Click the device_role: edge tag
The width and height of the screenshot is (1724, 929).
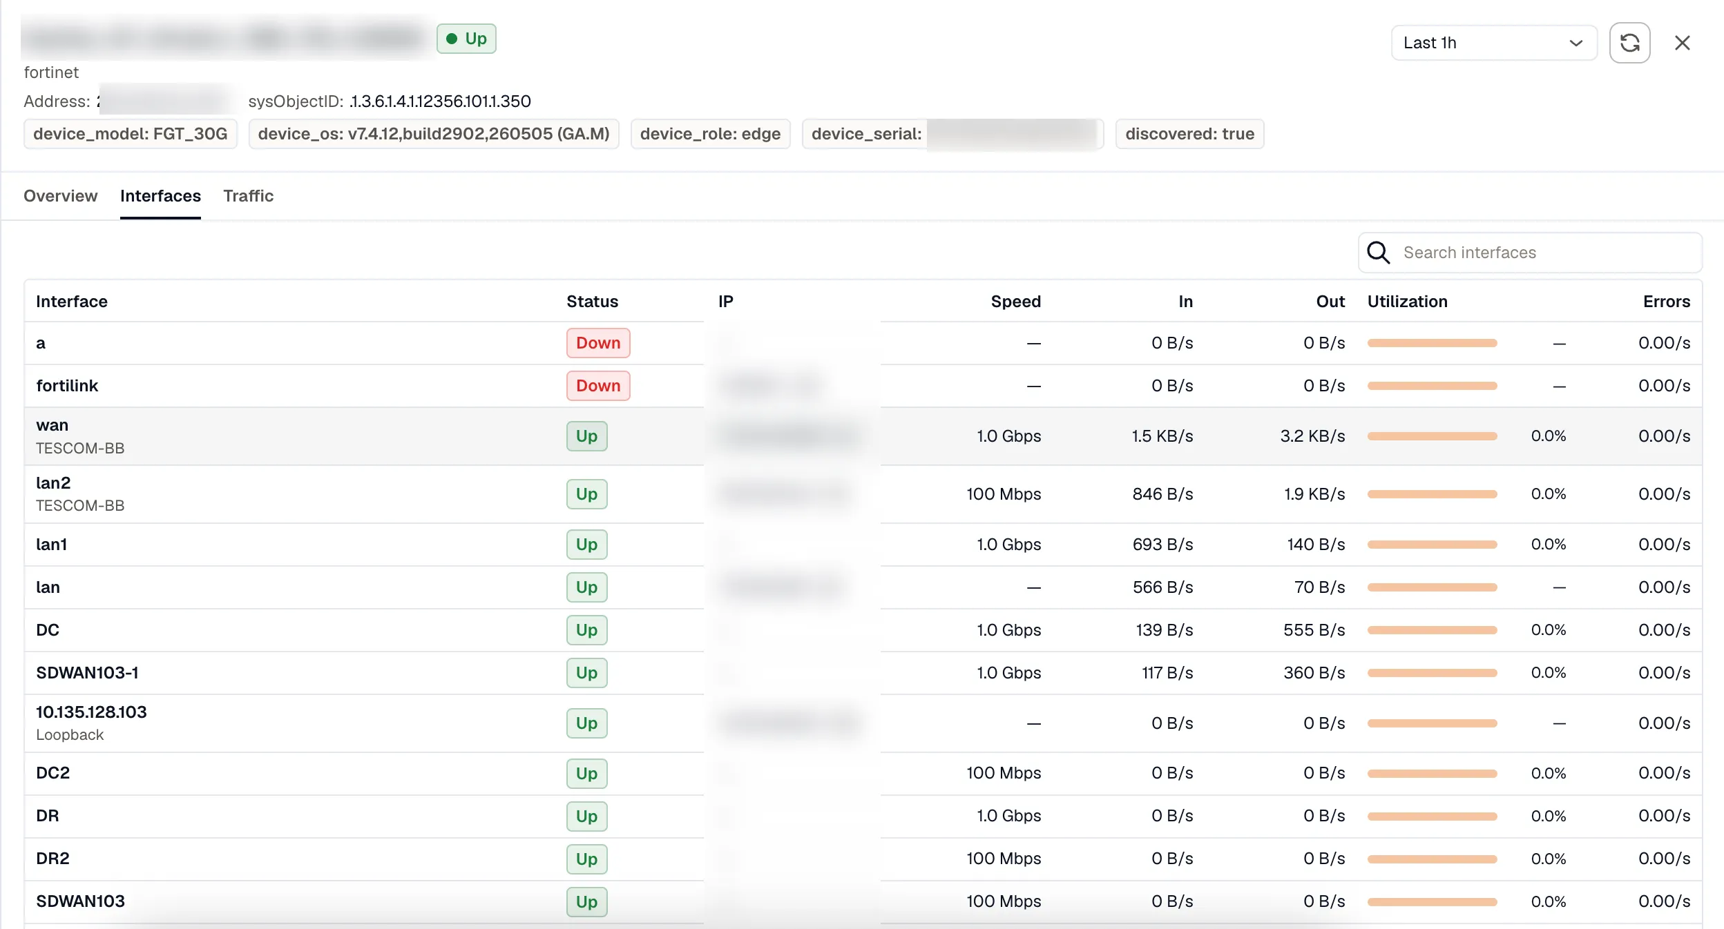(x=710, y=134)
